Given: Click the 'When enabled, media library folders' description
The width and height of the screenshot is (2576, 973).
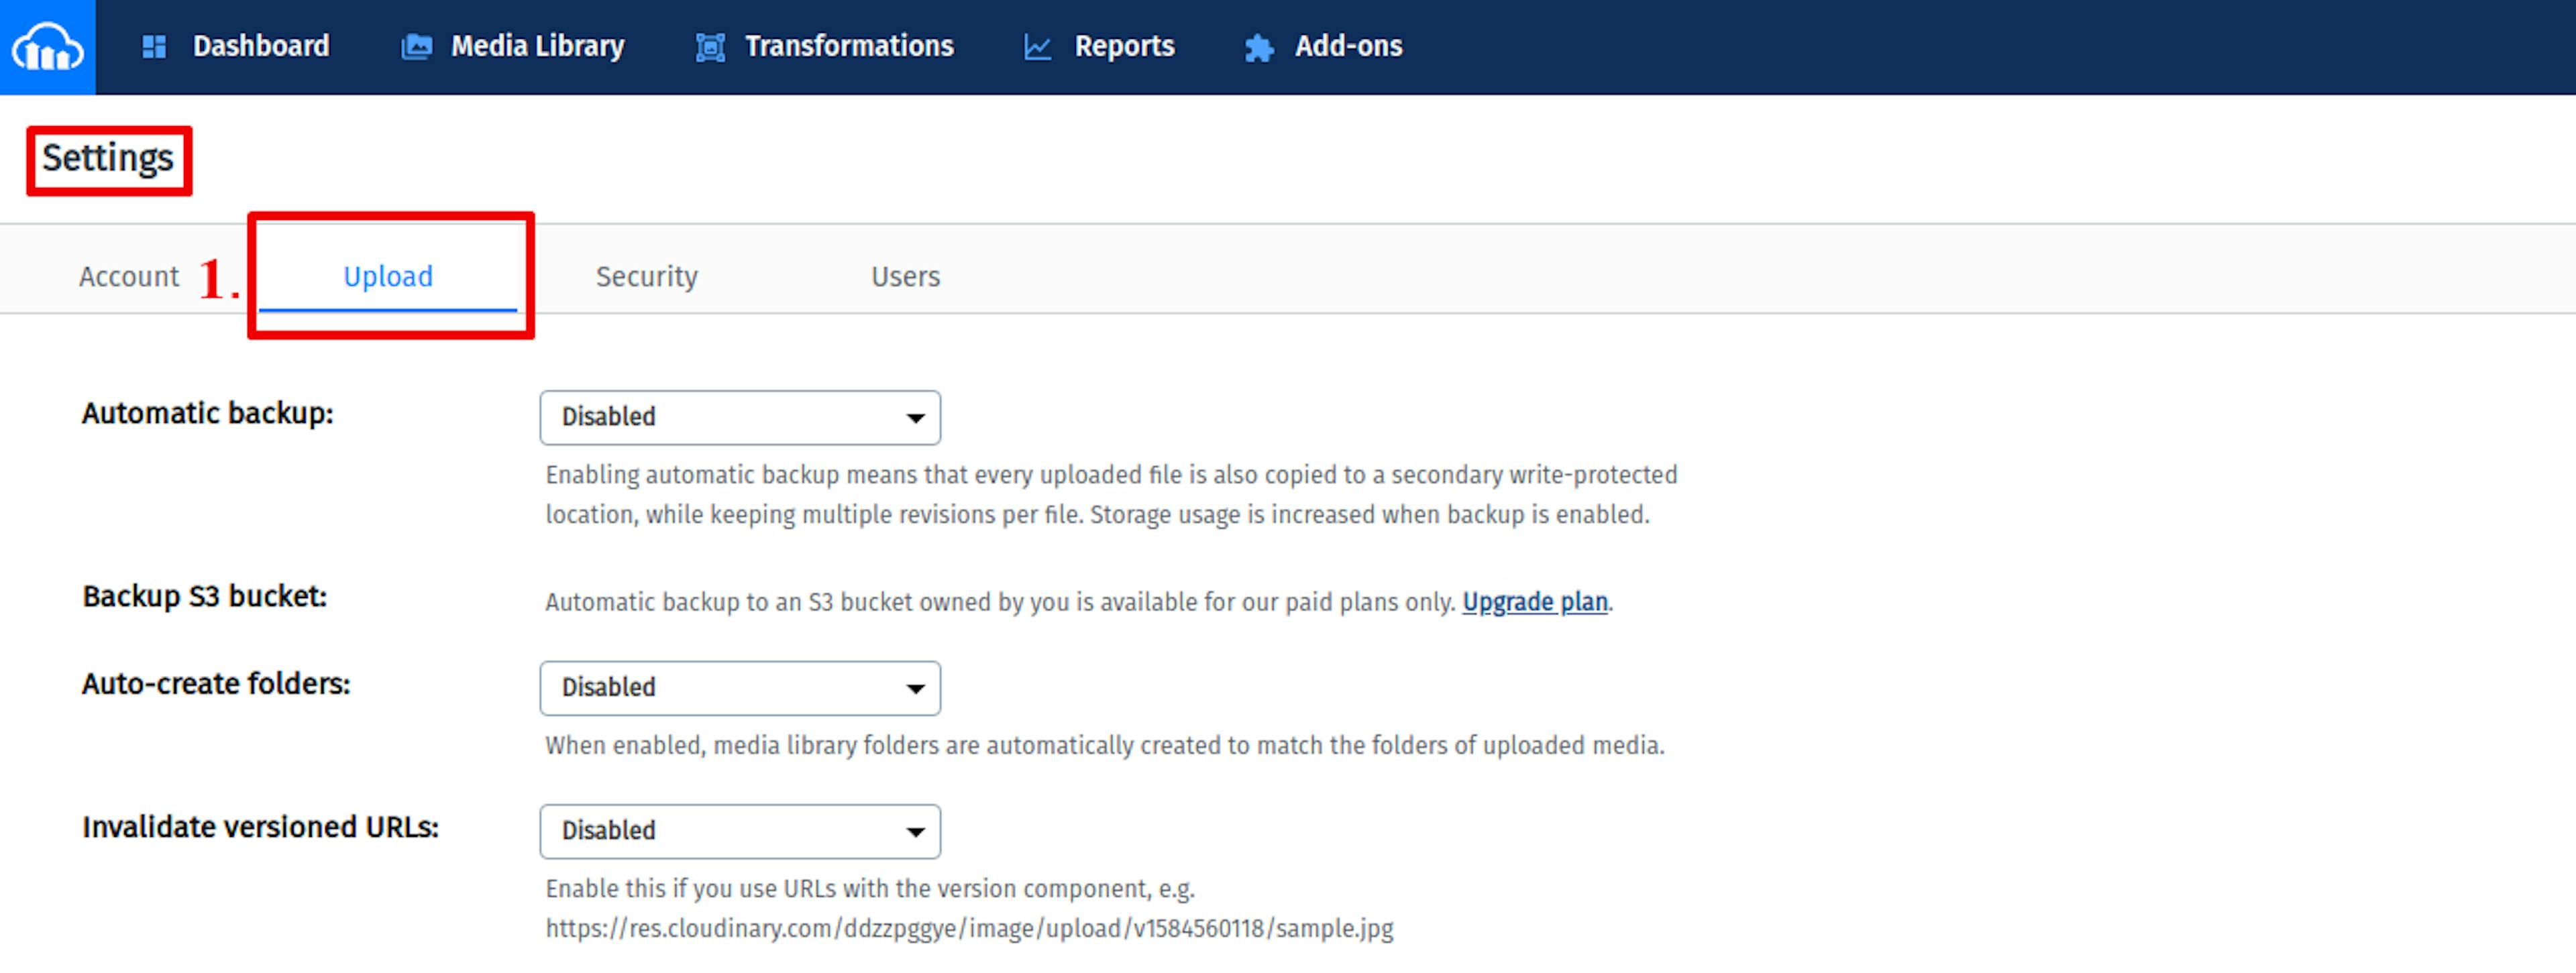Looking at the screenshot, I should (1105, 745).
